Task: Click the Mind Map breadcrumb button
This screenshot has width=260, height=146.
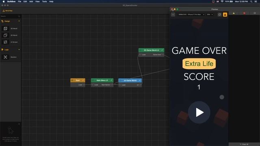Action: (8, 11)
